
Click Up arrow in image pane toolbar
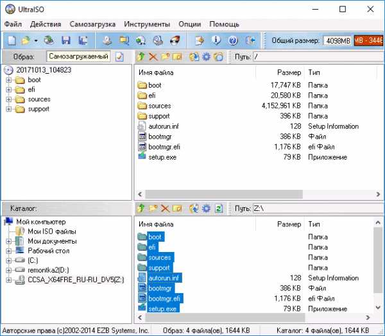coord(141,56)
